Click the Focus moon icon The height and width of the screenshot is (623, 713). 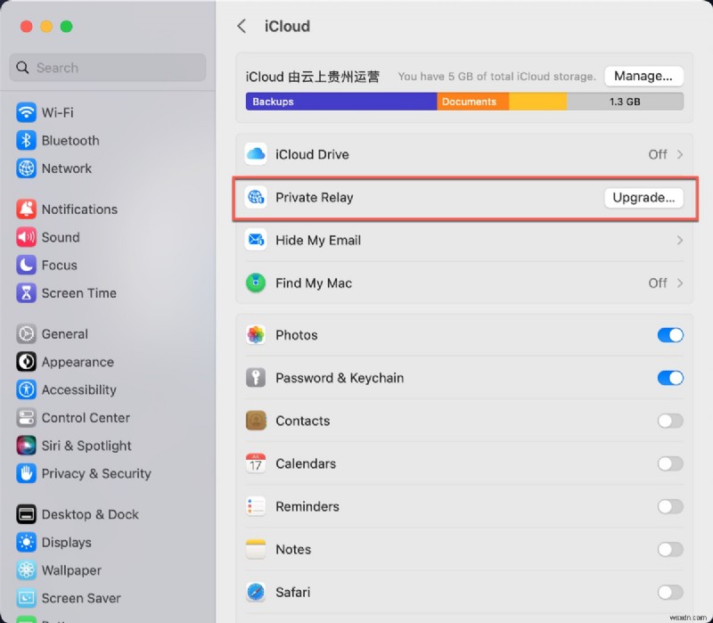pyautogui.click(x=26, y=265)
